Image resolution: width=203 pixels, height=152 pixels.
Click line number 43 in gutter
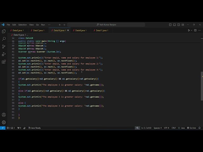point(13,58)
